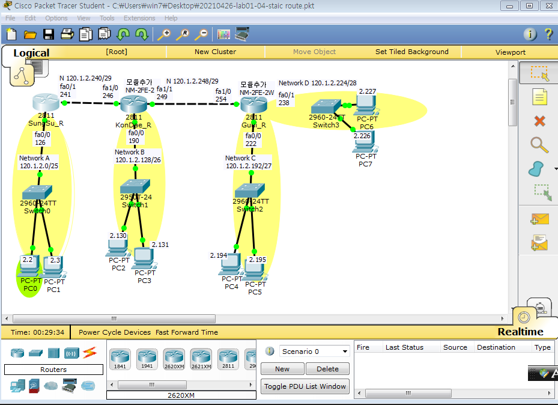The width and height of the screenshot is (558, 405).
Task: Choose the Add Simple PDU envelope tool
Action: point(539,219)
